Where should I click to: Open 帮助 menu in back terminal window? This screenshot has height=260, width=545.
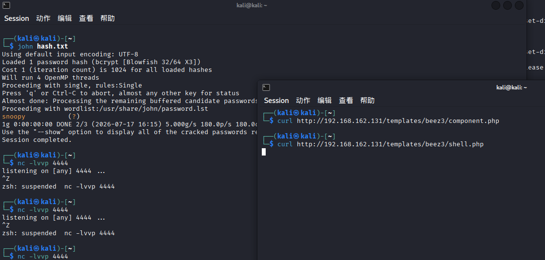click(108, 18)
